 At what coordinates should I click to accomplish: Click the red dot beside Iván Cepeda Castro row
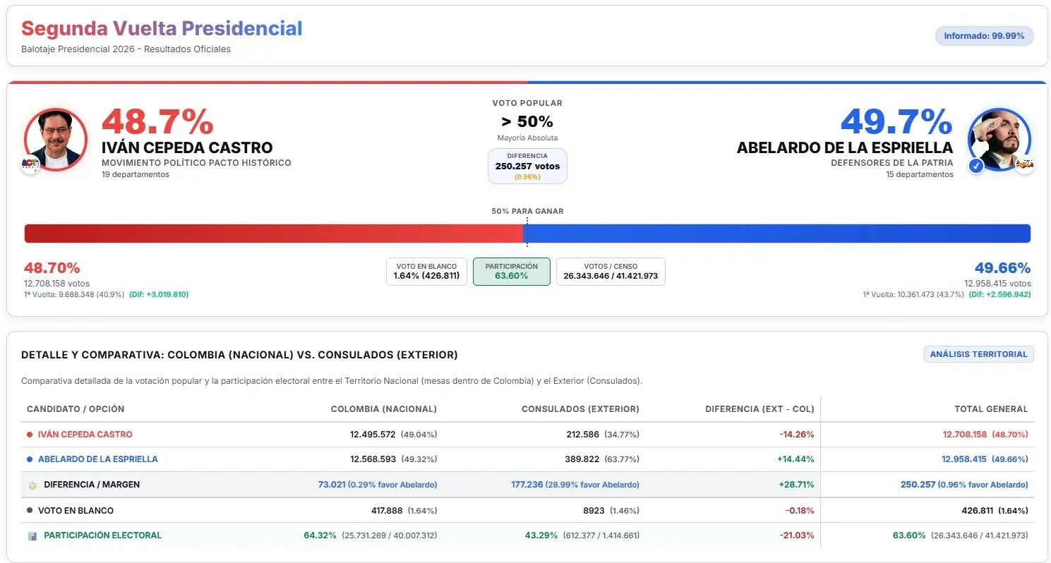pos(30,435)
